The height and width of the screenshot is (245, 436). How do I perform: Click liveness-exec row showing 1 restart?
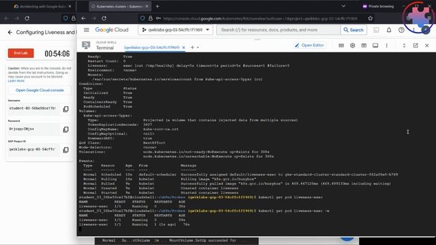134,225
